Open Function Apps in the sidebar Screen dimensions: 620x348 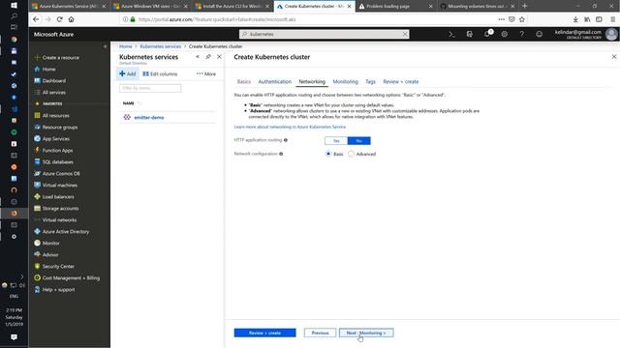pyautogui.click(x=57, y=151)
